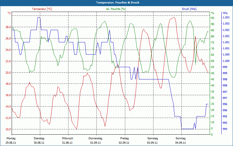The image size is (233, 146).
Task: Click the '55' humidity axis tick
Action: pos(213,67)
